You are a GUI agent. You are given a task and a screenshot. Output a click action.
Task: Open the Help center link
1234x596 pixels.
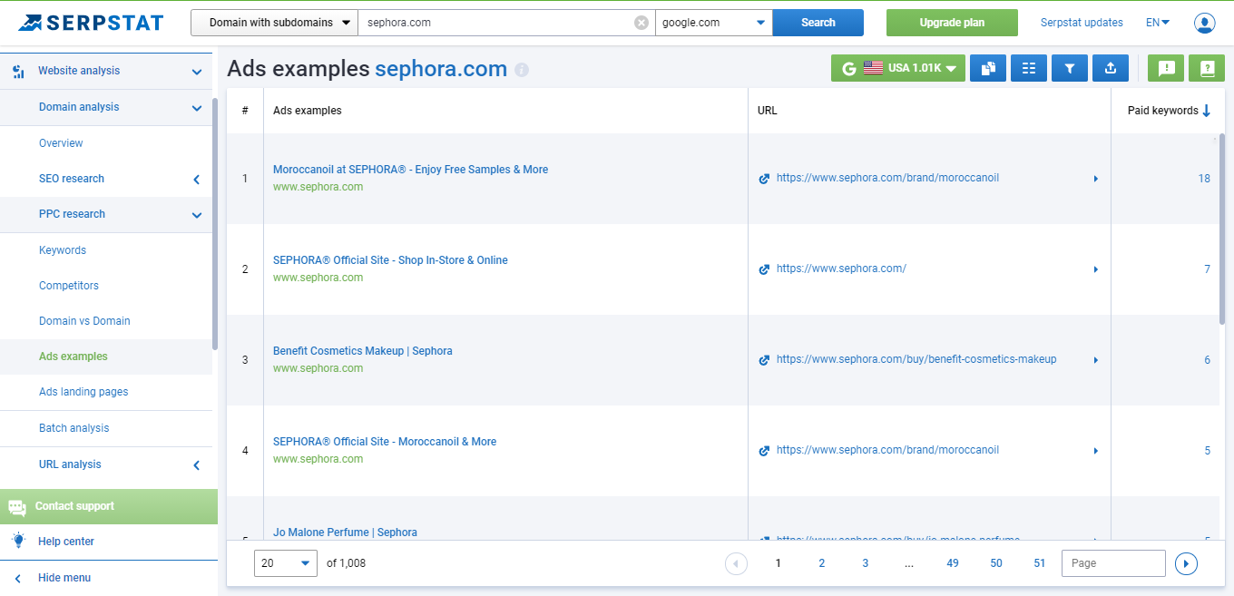pos(66,542)
